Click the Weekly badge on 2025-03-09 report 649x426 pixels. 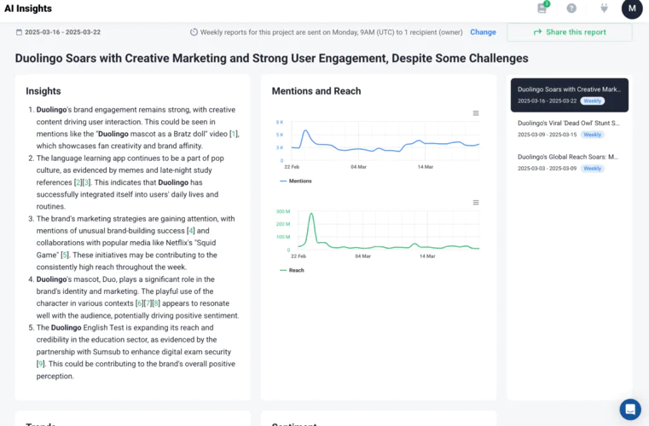[x=593, y=135]
